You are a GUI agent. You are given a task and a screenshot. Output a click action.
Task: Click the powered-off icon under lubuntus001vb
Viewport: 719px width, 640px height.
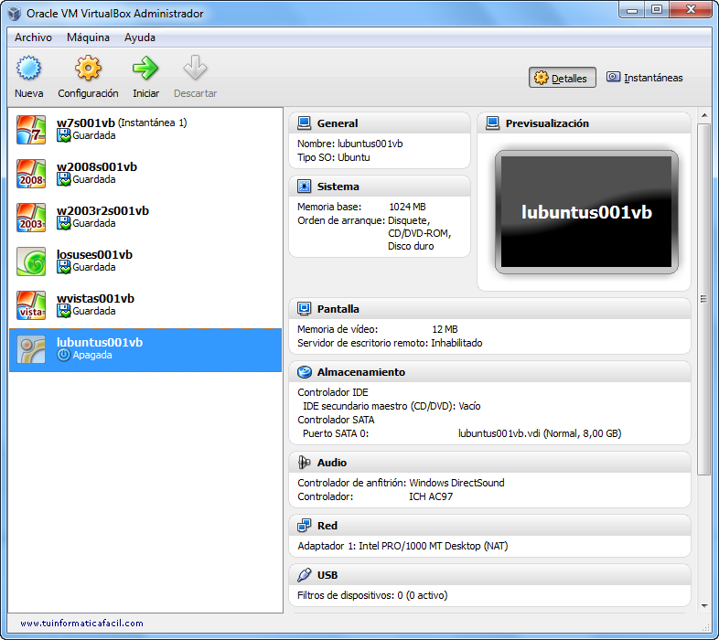(x=64, y=355)
